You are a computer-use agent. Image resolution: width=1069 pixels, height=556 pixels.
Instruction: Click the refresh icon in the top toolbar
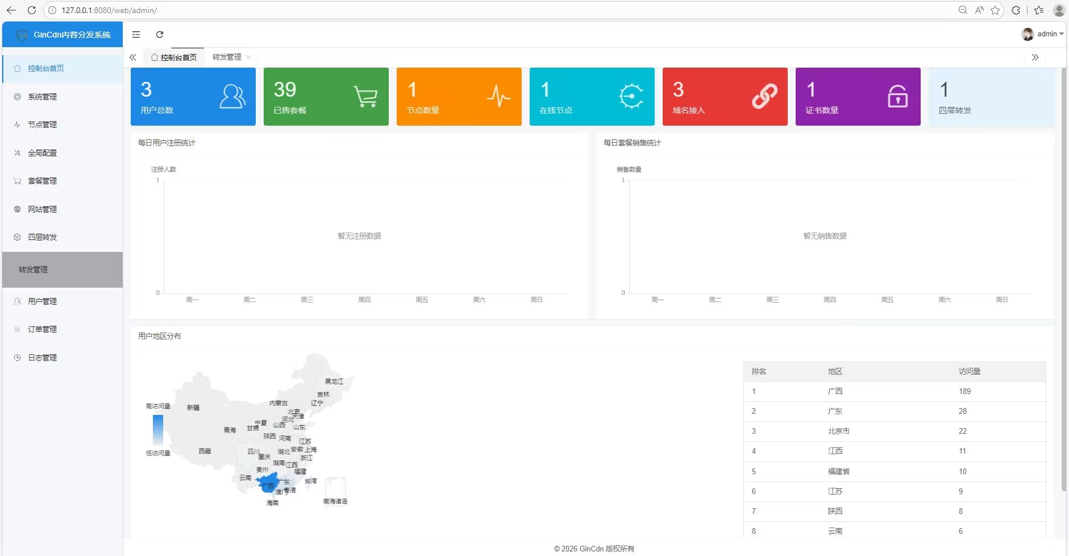point(160,35)
